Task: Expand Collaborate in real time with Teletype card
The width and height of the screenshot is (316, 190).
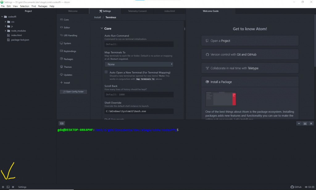Action: point(250,68)
